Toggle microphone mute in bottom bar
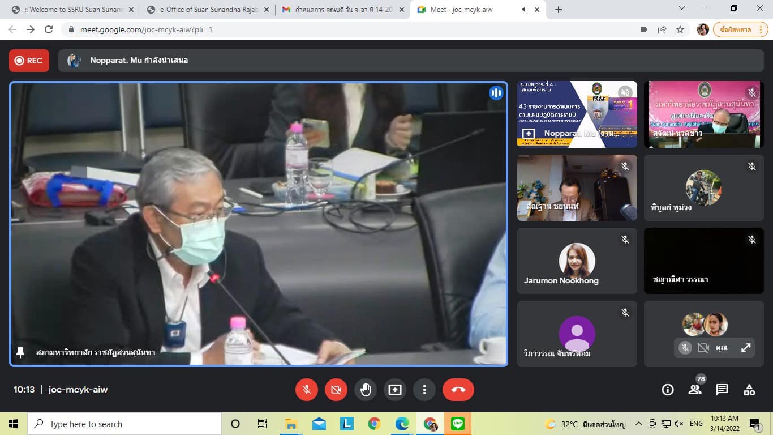Screen dimensions: 773x435 pyautogui.click(x=307, y=390)
